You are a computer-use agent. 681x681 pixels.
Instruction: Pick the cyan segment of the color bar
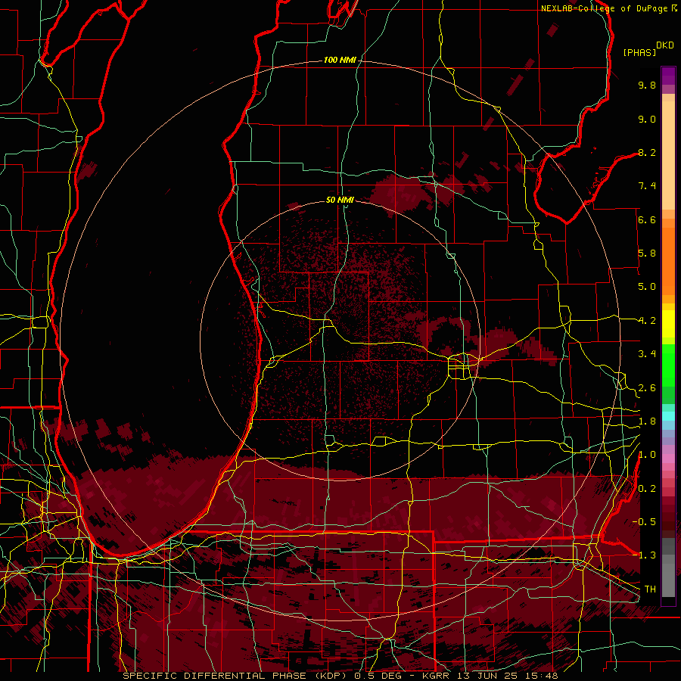point(668,416)
